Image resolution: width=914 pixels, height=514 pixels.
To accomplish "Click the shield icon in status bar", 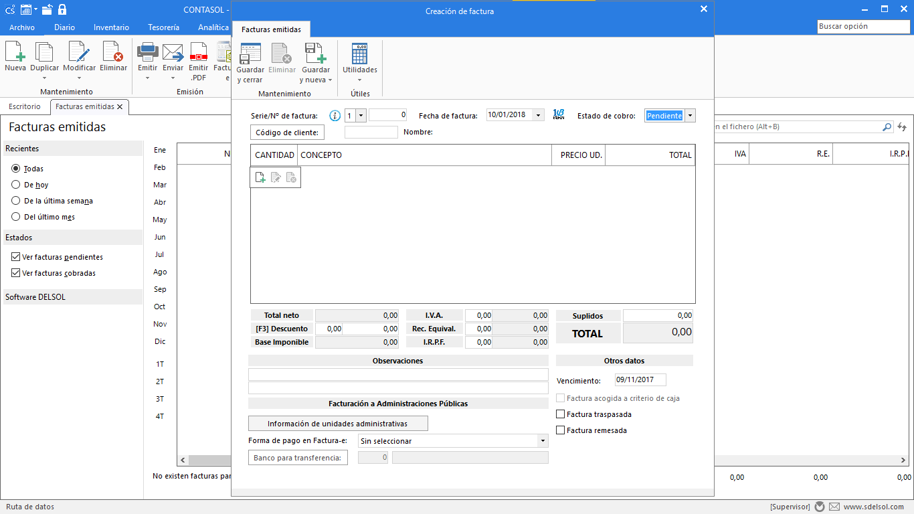I will (x=820, y=507).
